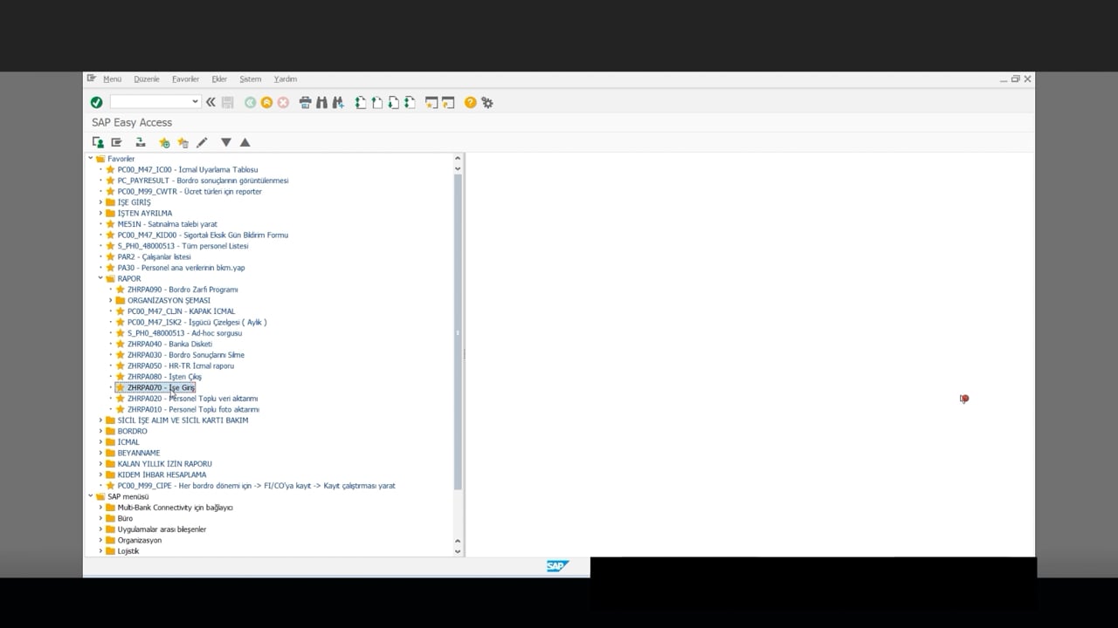Go to Last Page icon
Screen dimensions: 1118x628
410,102
